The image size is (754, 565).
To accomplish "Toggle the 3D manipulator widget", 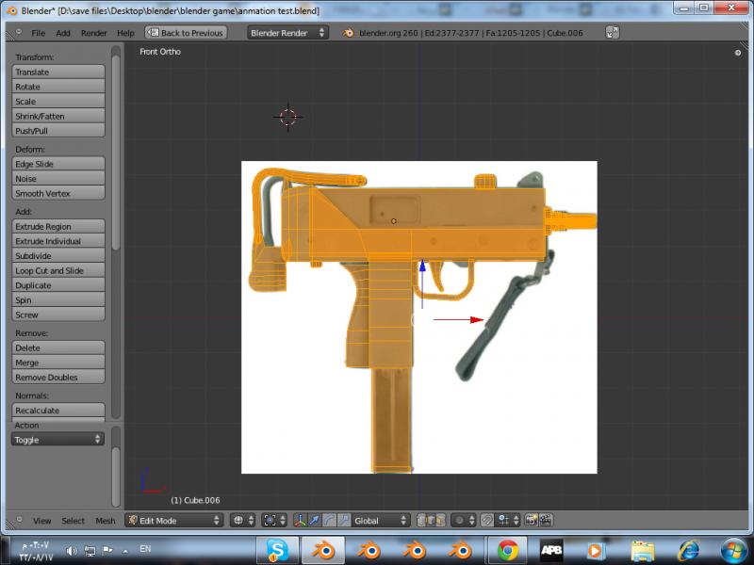I will coord(300,520).
